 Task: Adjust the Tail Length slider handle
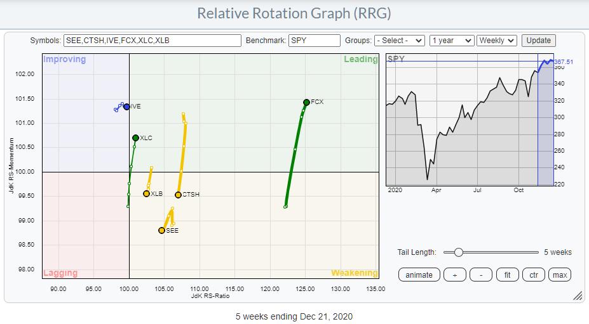458,252
